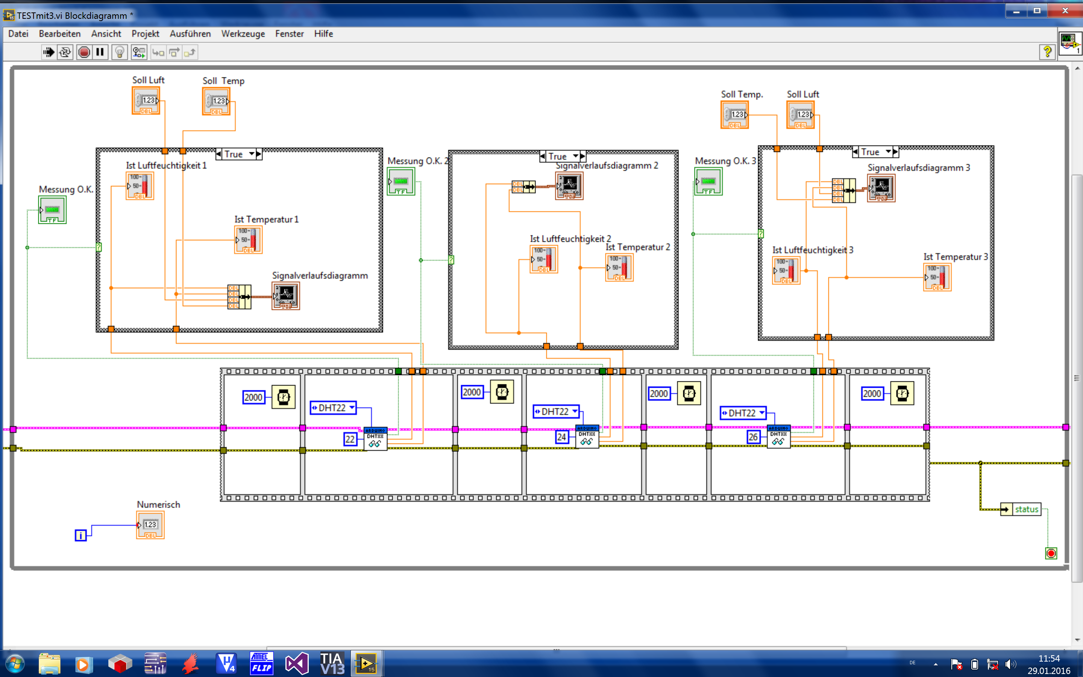The height and width of the screenshot is (677, 1083).
Task: Open context help question mark
Action: pos(1047,52)
